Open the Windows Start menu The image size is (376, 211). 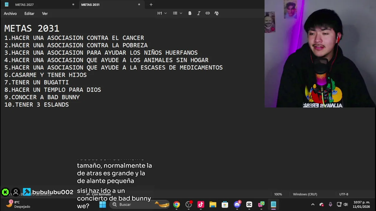[103, 205]
